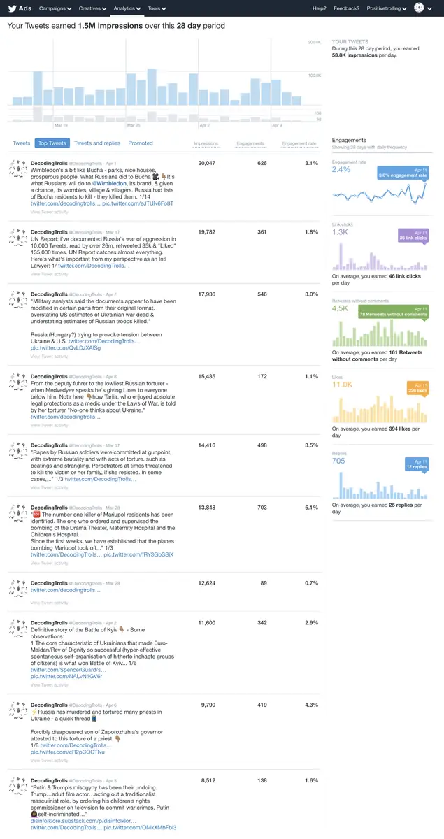444x839 pixels.
Task: Click avatar on the Battle of Kyiv tweet
Action: 17,629
